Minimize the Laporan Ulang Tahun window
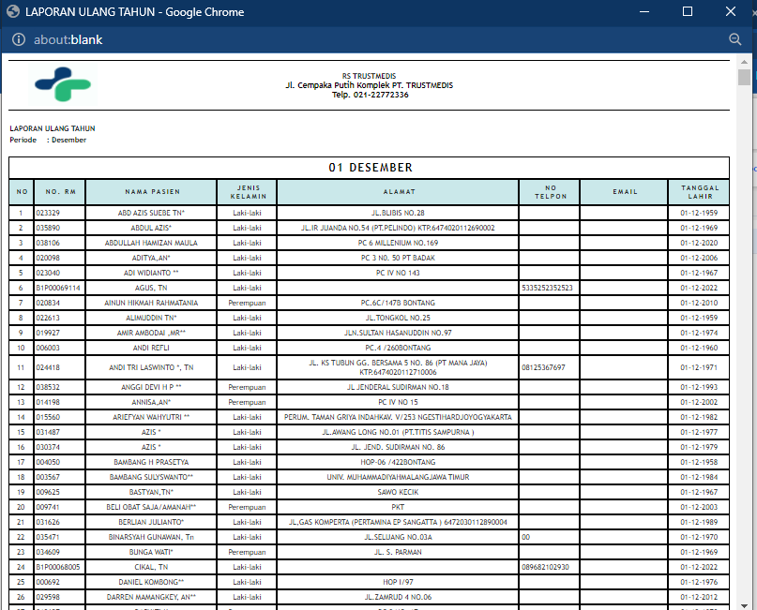The width and height of the screenshot is (757, 610). click(x=644, y=11)
